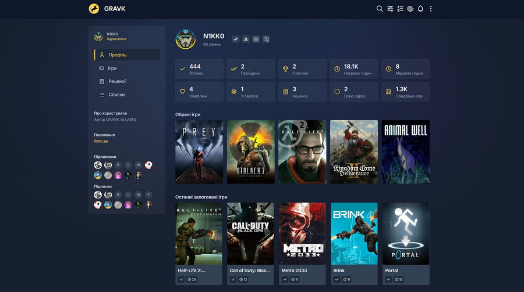Click the Автор GRAVK та LAMD bio text

[x=115, y=120]
